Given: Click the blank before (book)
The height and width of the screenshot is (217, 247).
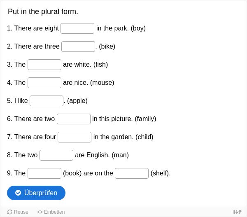Looking at the screenshot, I should tap(44, 173).
